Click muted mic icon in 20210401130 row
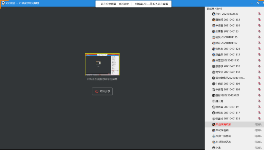This screenshot has height=150, width=264. (259, 60)
